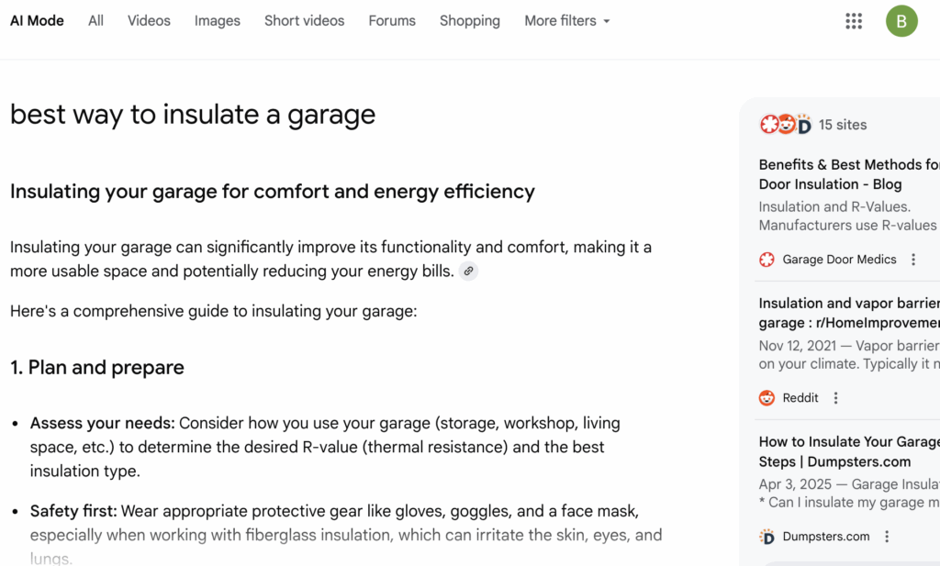Open options menu for Garage Door Medics
This screenshot has width=940, height=566.
(x=913, y=260)
